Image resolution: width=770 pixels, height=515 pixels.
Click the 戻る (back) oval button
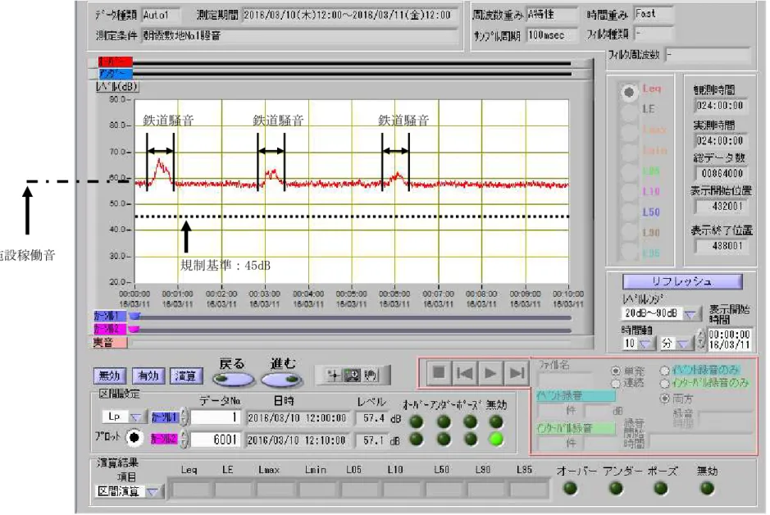coord(233,380)
